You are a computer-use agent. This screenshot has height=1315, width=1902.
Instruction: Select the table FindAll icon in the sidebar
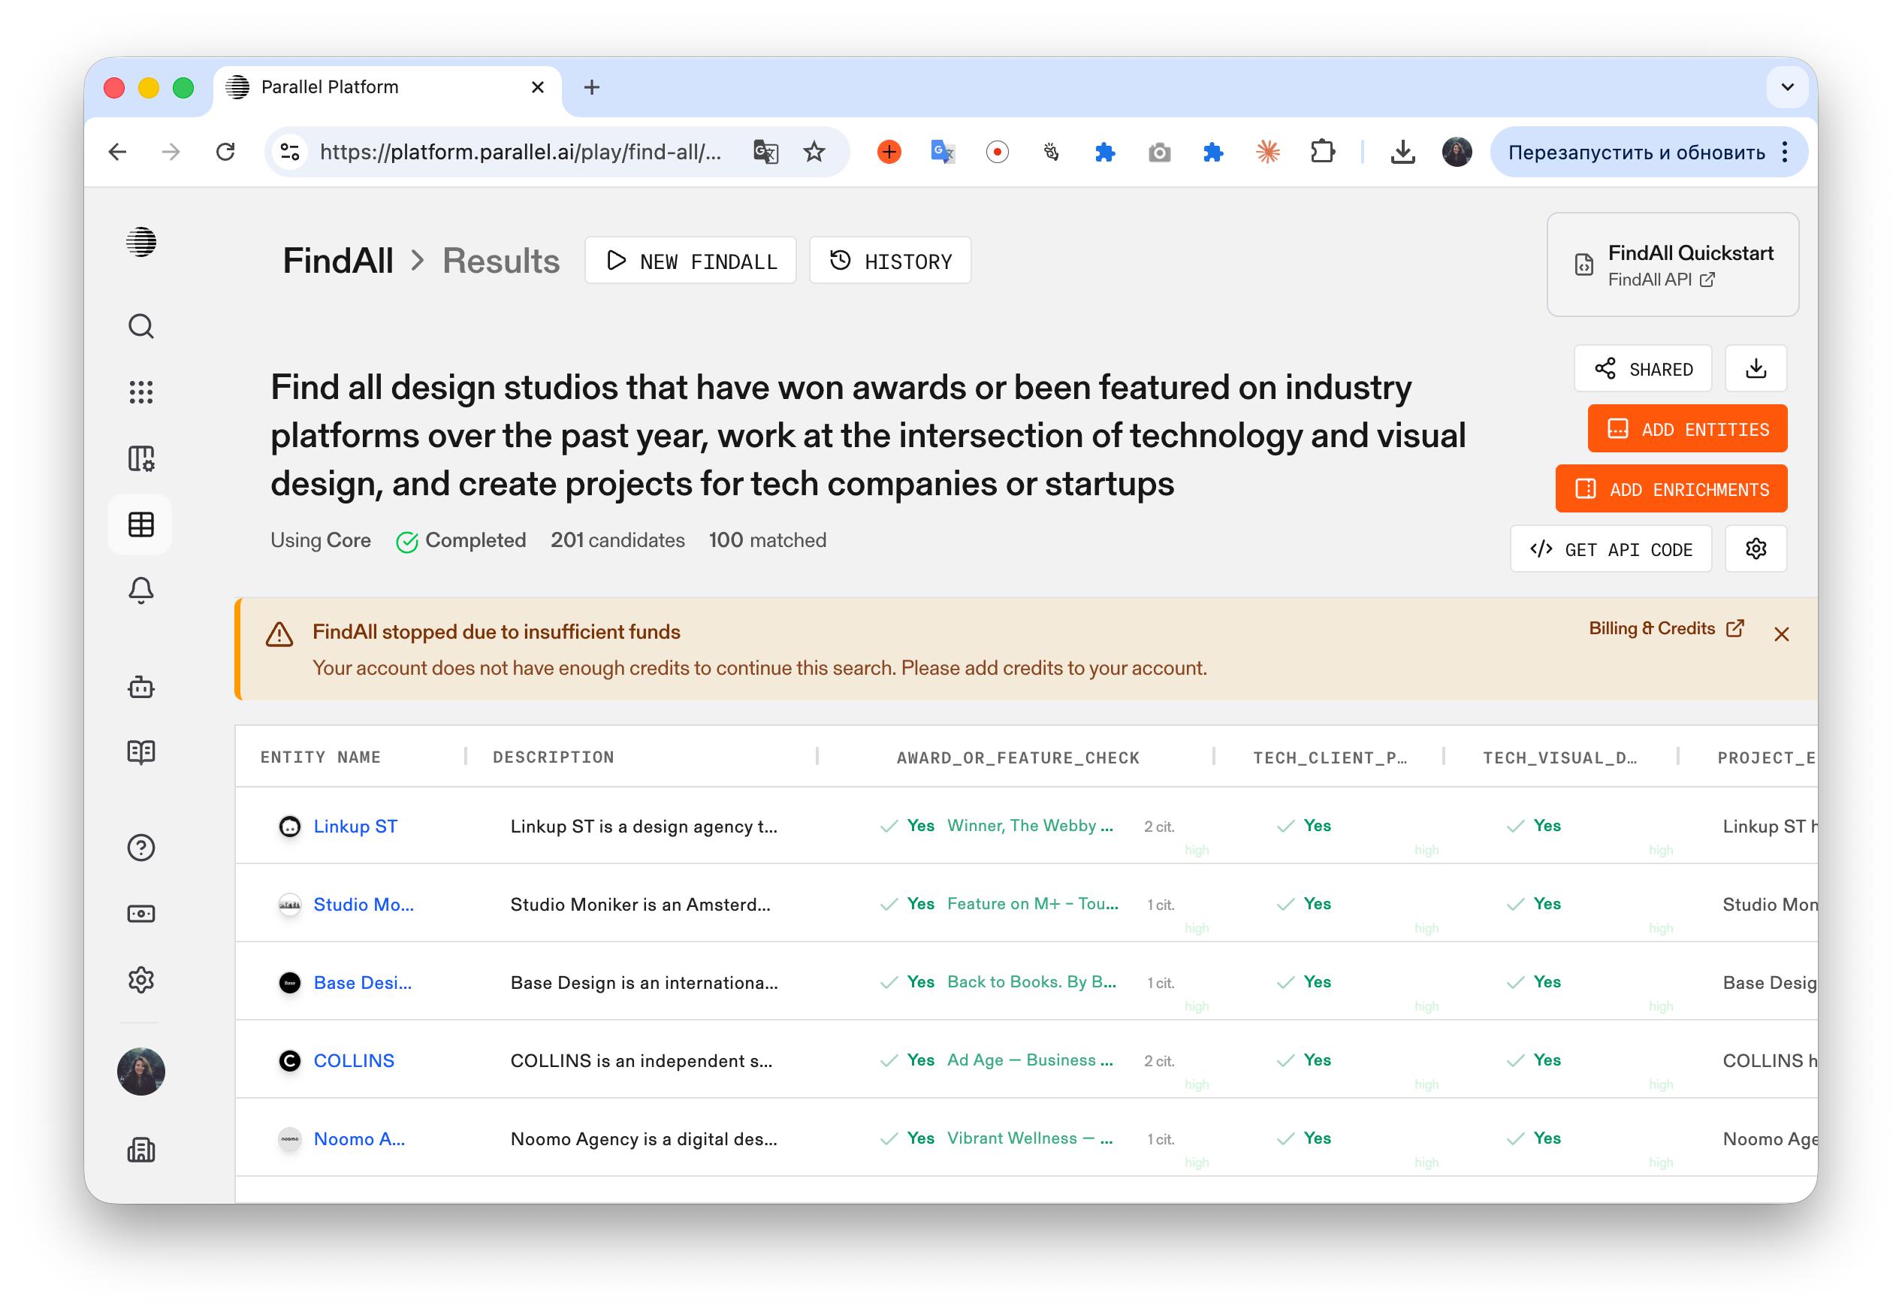point(141,524)
